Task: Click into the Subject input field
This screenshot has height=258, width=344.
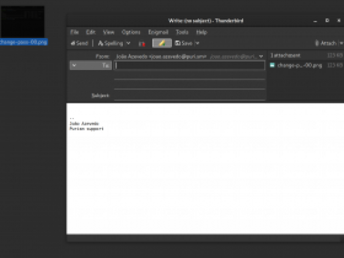Action: 190,96
